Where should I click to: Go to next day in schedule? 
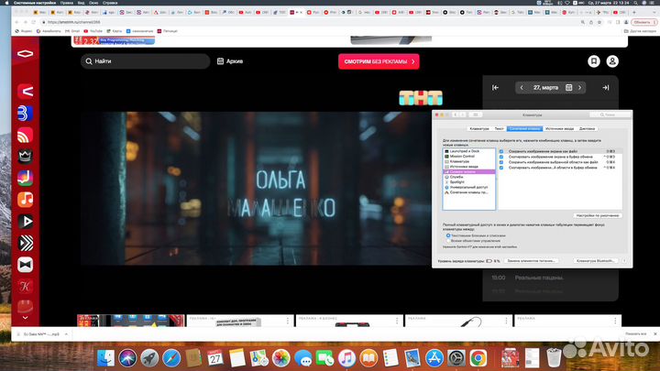coord(579,88)
